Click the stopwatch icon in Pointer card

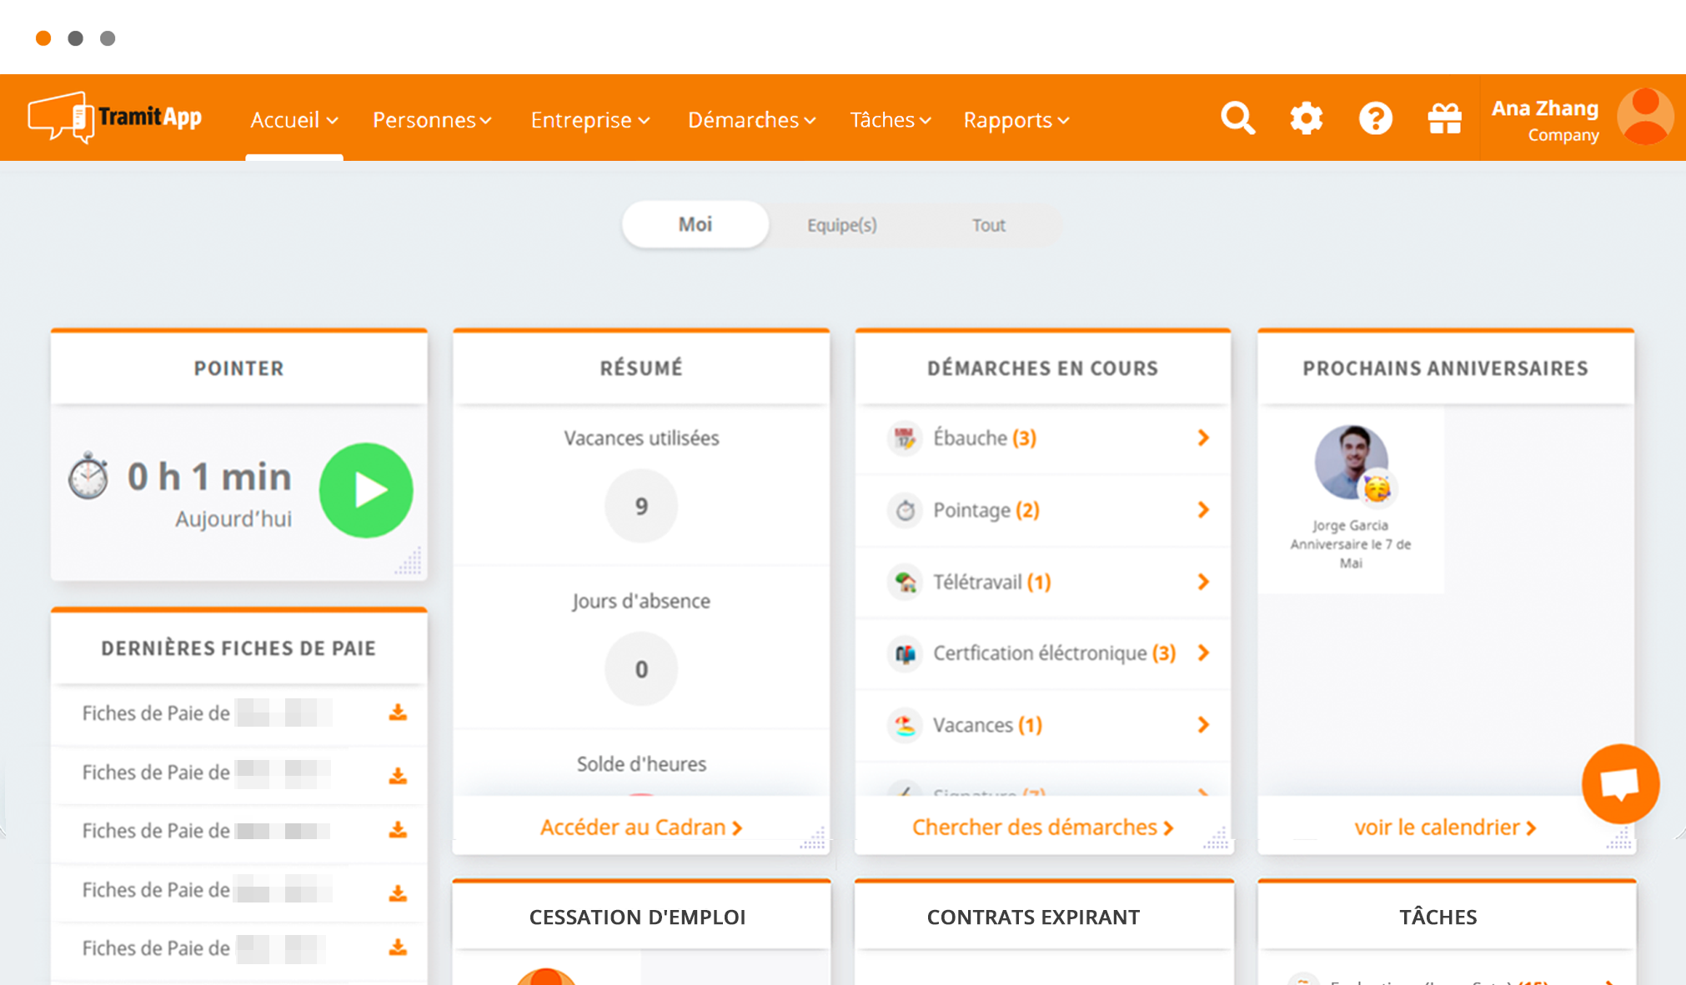[88, 477]
